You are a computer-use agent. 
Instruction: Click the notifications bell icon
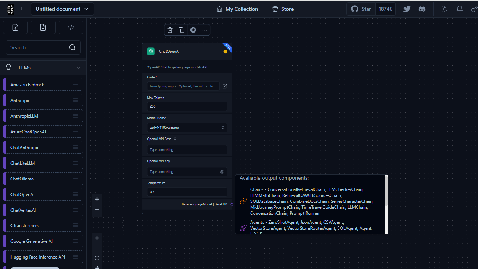pyautogui.click(x=460, y=9)
